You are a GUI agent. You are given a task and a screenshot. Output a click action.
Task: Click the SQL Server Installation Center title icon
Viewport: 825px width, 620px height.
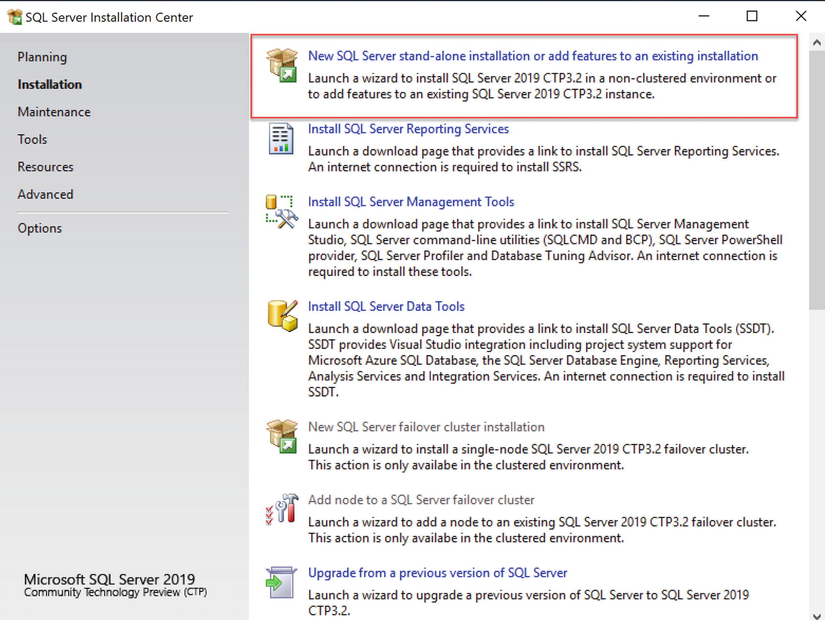click(x=14, y=17)
